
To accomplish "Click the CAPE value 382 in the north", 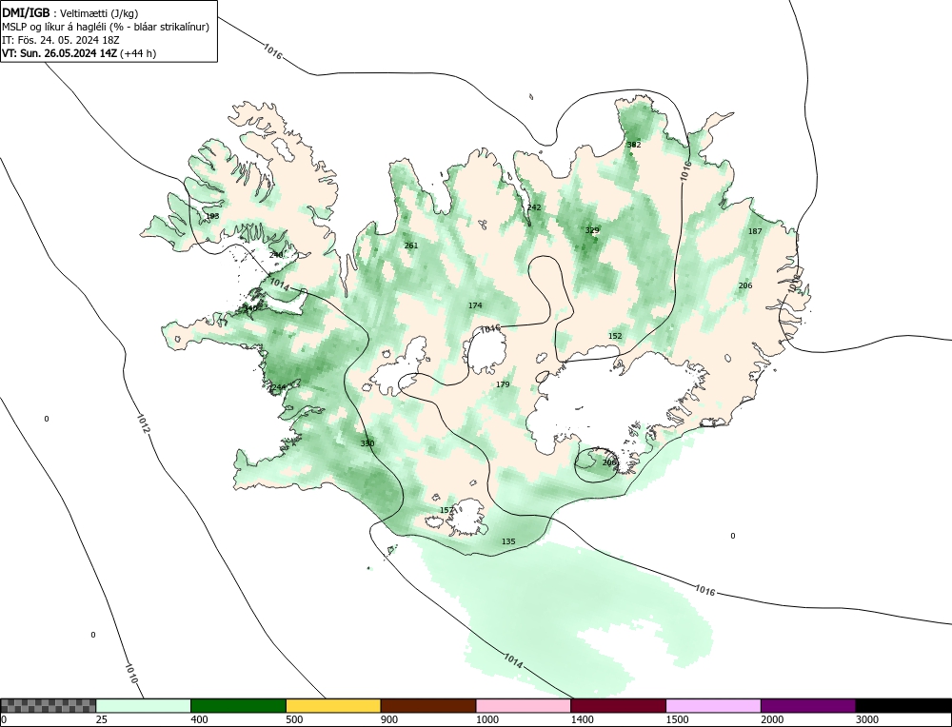I will (634, 145).
